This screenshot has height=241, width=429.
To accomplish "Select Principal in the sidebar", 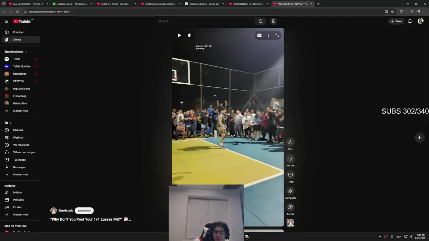I will point(21,32).
